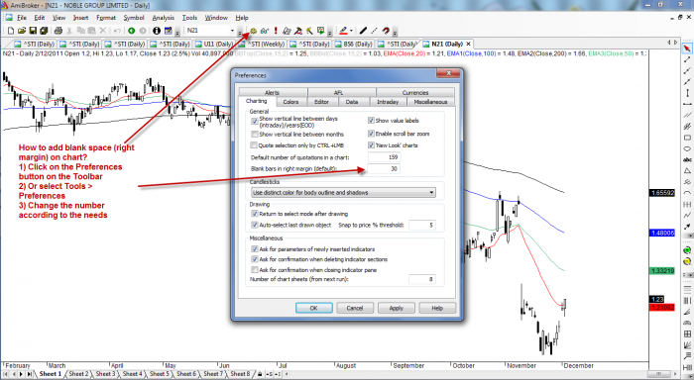The width and height of the screenshot is (694, 380).
Task: Click the green back navigation arrow icon
Action: pos(132,31)
